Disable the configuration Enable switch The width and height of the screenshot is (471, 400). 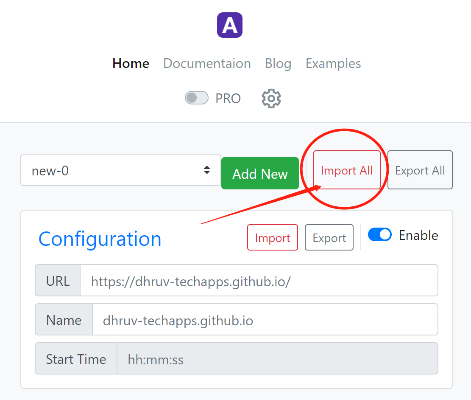point(380,235)
